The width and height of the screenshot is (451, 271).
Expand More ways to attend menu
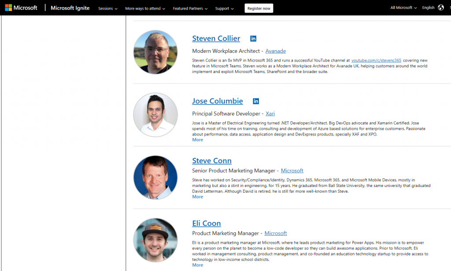point(145,9)
